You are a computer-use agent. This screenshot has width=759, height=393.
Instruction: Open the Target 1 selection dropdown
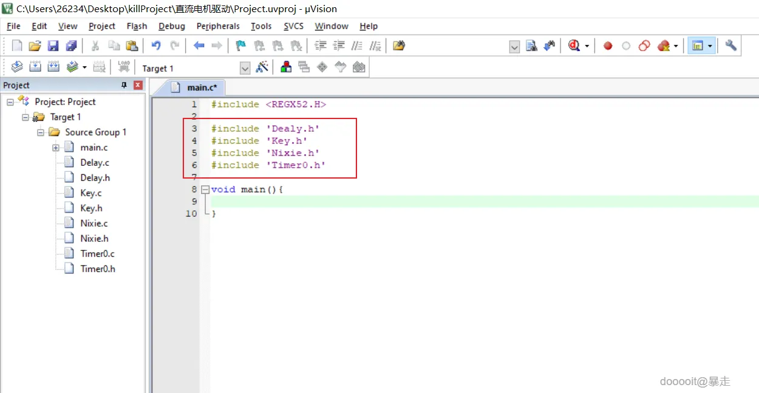pyautogui.click(x=245, y=68)
